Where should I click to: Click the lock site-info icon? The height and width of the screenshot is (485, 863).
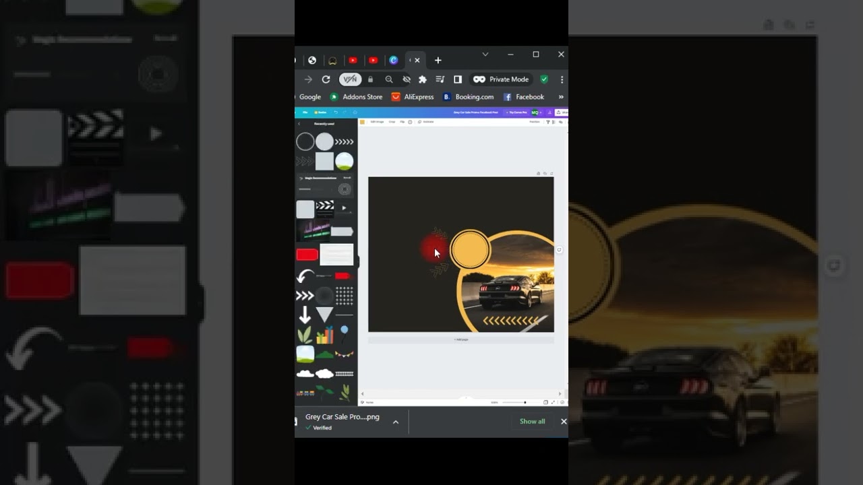click(x=370, y=79)
